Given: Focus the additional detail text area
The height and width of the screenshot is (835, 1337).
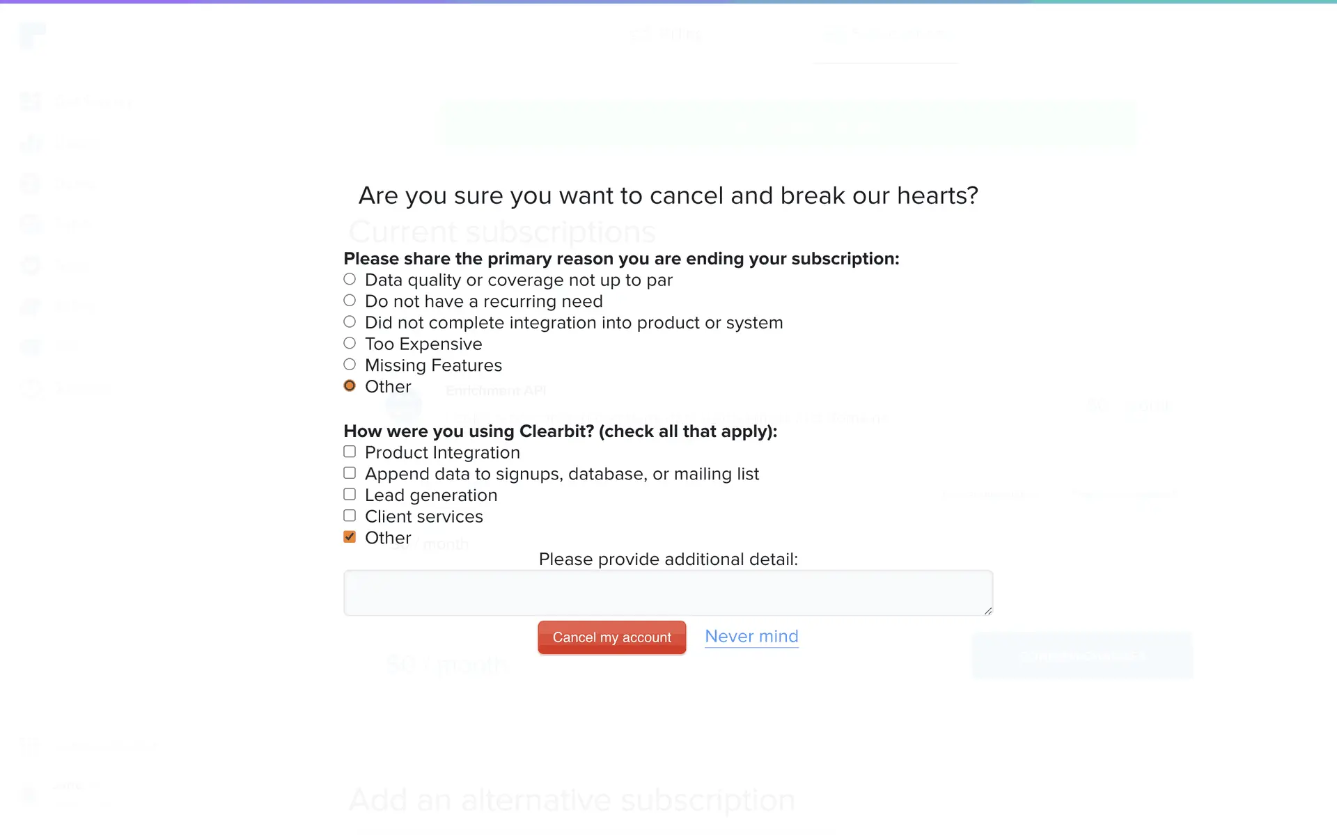Looking at the screenshot, I should (667, 593).
